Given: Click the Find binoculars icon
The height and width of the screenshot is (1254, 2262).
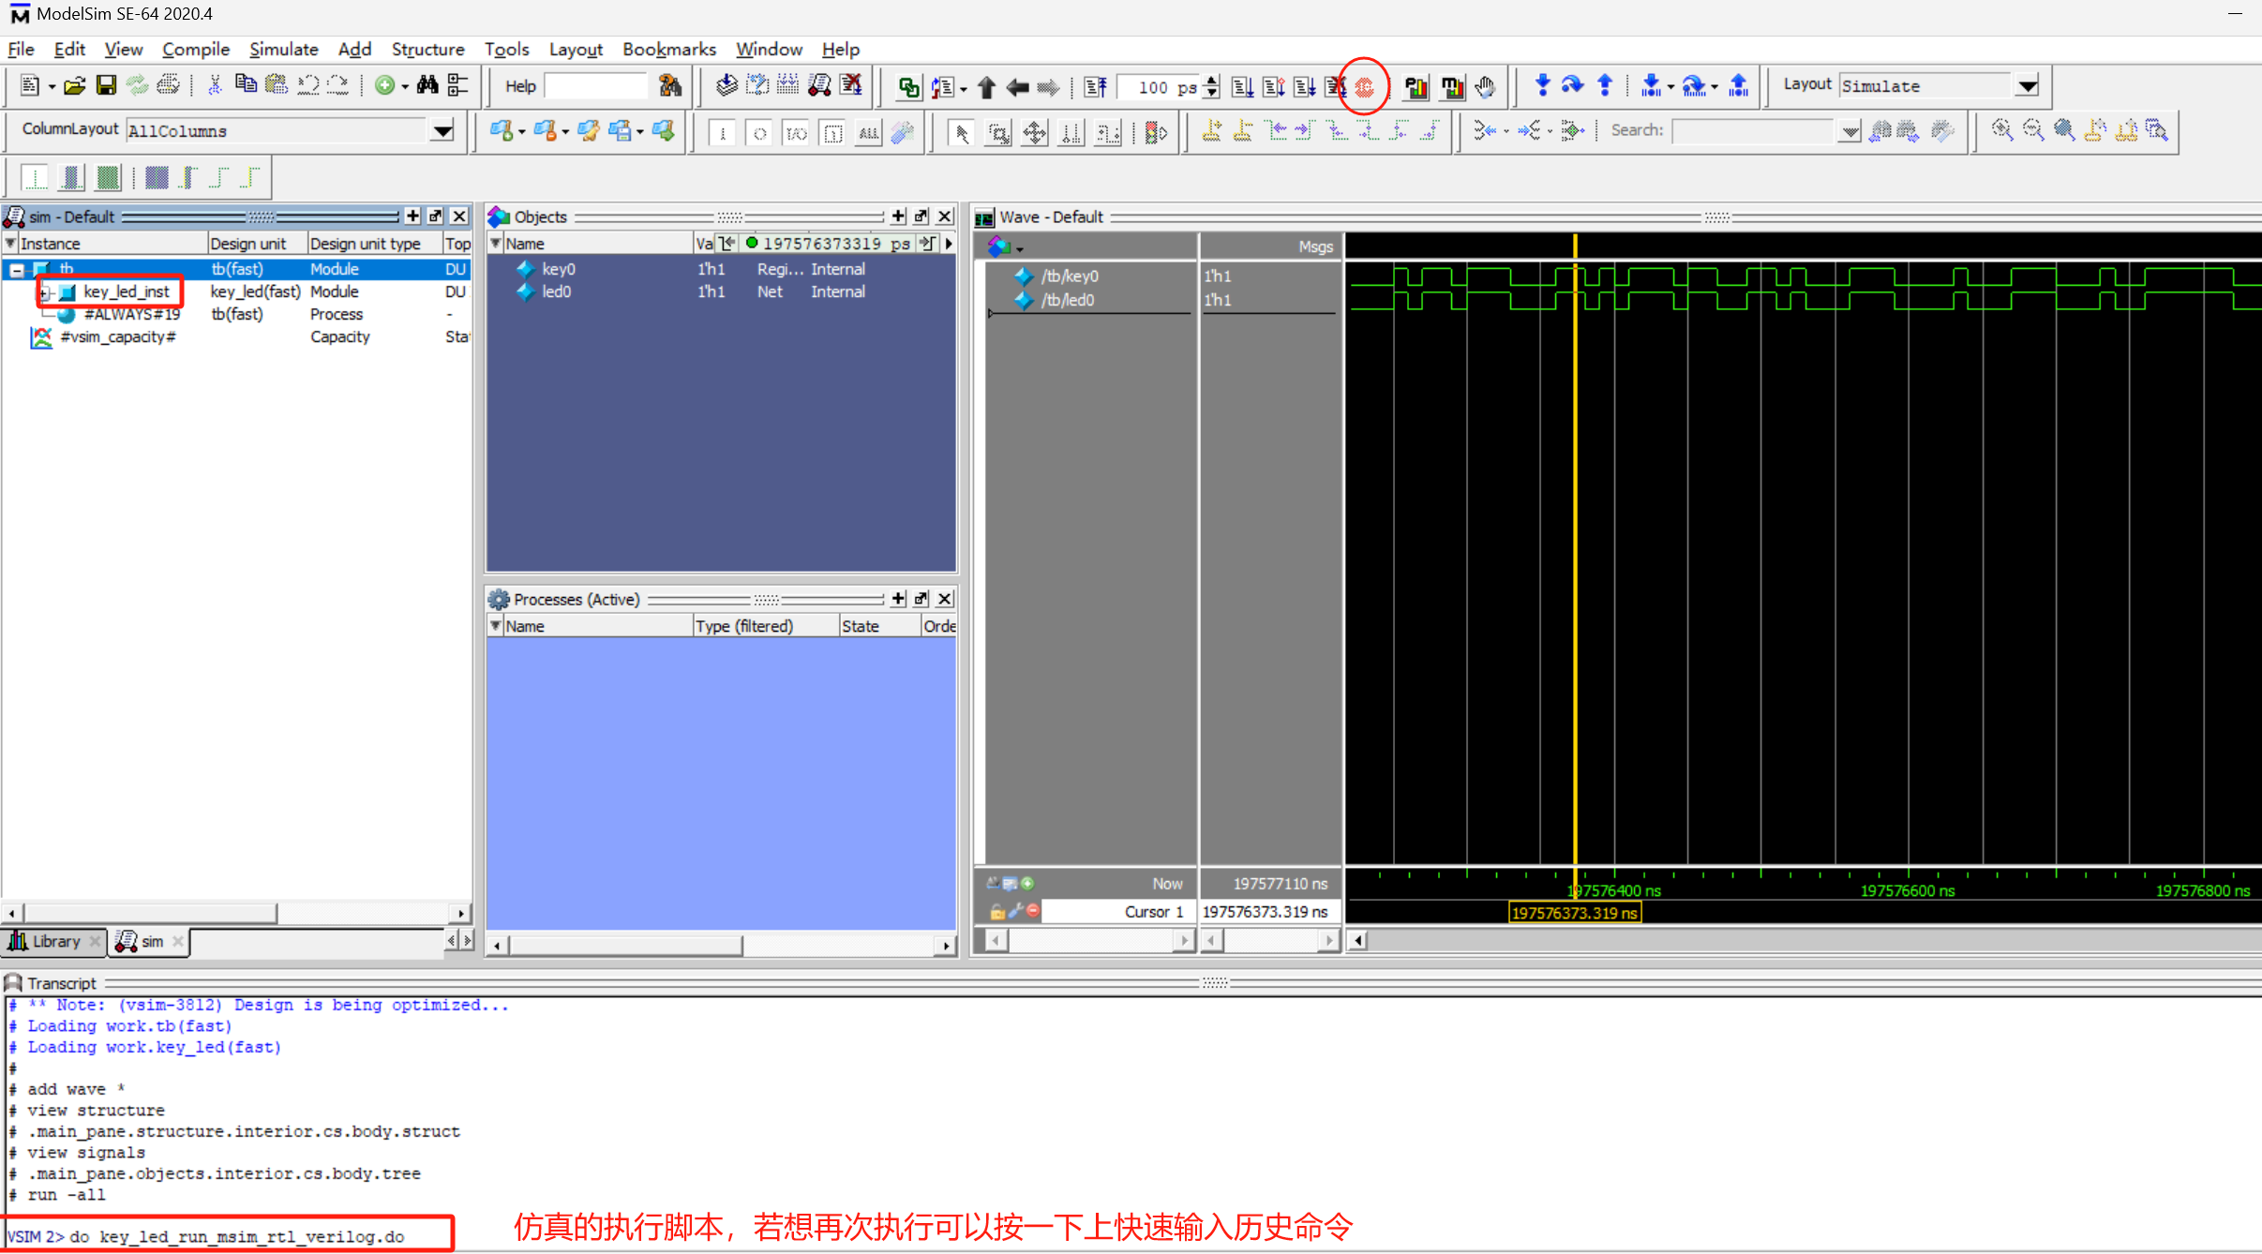Looking at the screenshot, I should click(x=427, y=86).
